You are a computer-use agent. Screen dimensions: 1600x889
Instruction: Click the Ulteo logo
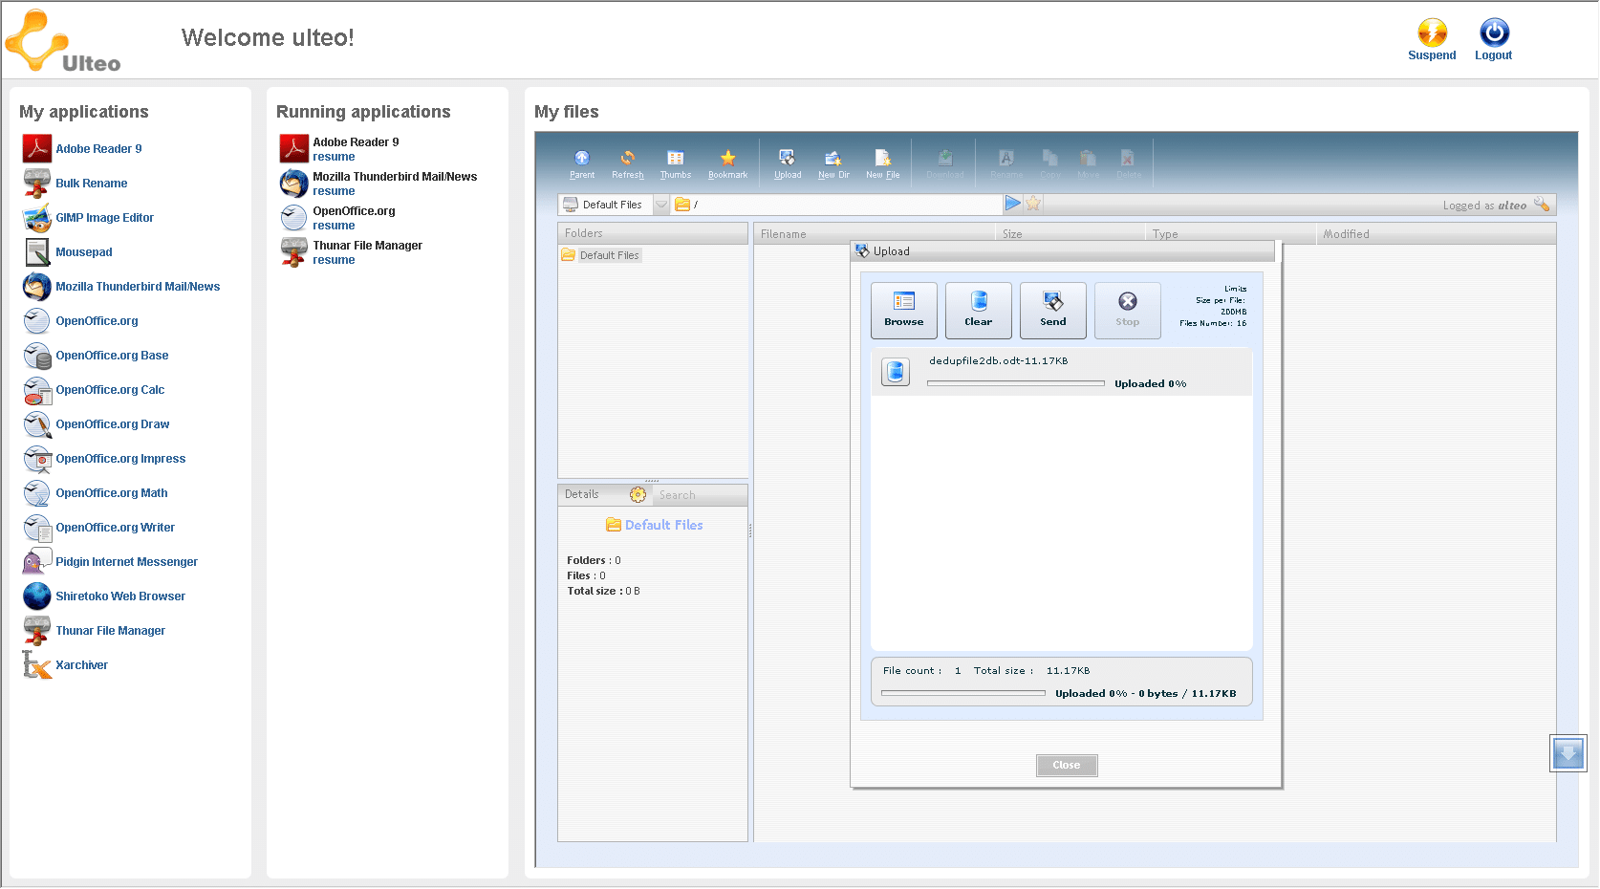tap(63, 41)
